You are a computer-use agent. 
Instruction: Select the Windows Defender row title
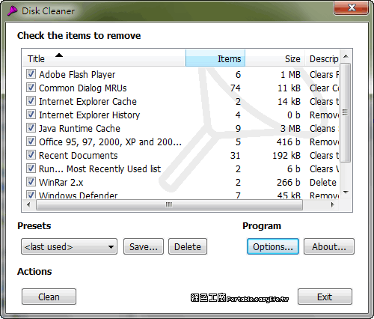pyautogui.click(x=78, y=195)
